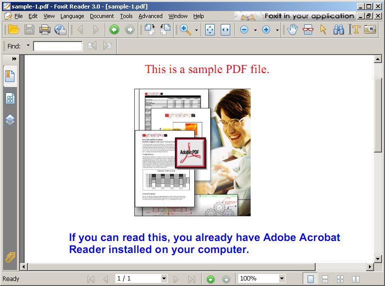Screen dimensions: 385x286
Task: Choose the Select Text tool
Action: [355, 29]
